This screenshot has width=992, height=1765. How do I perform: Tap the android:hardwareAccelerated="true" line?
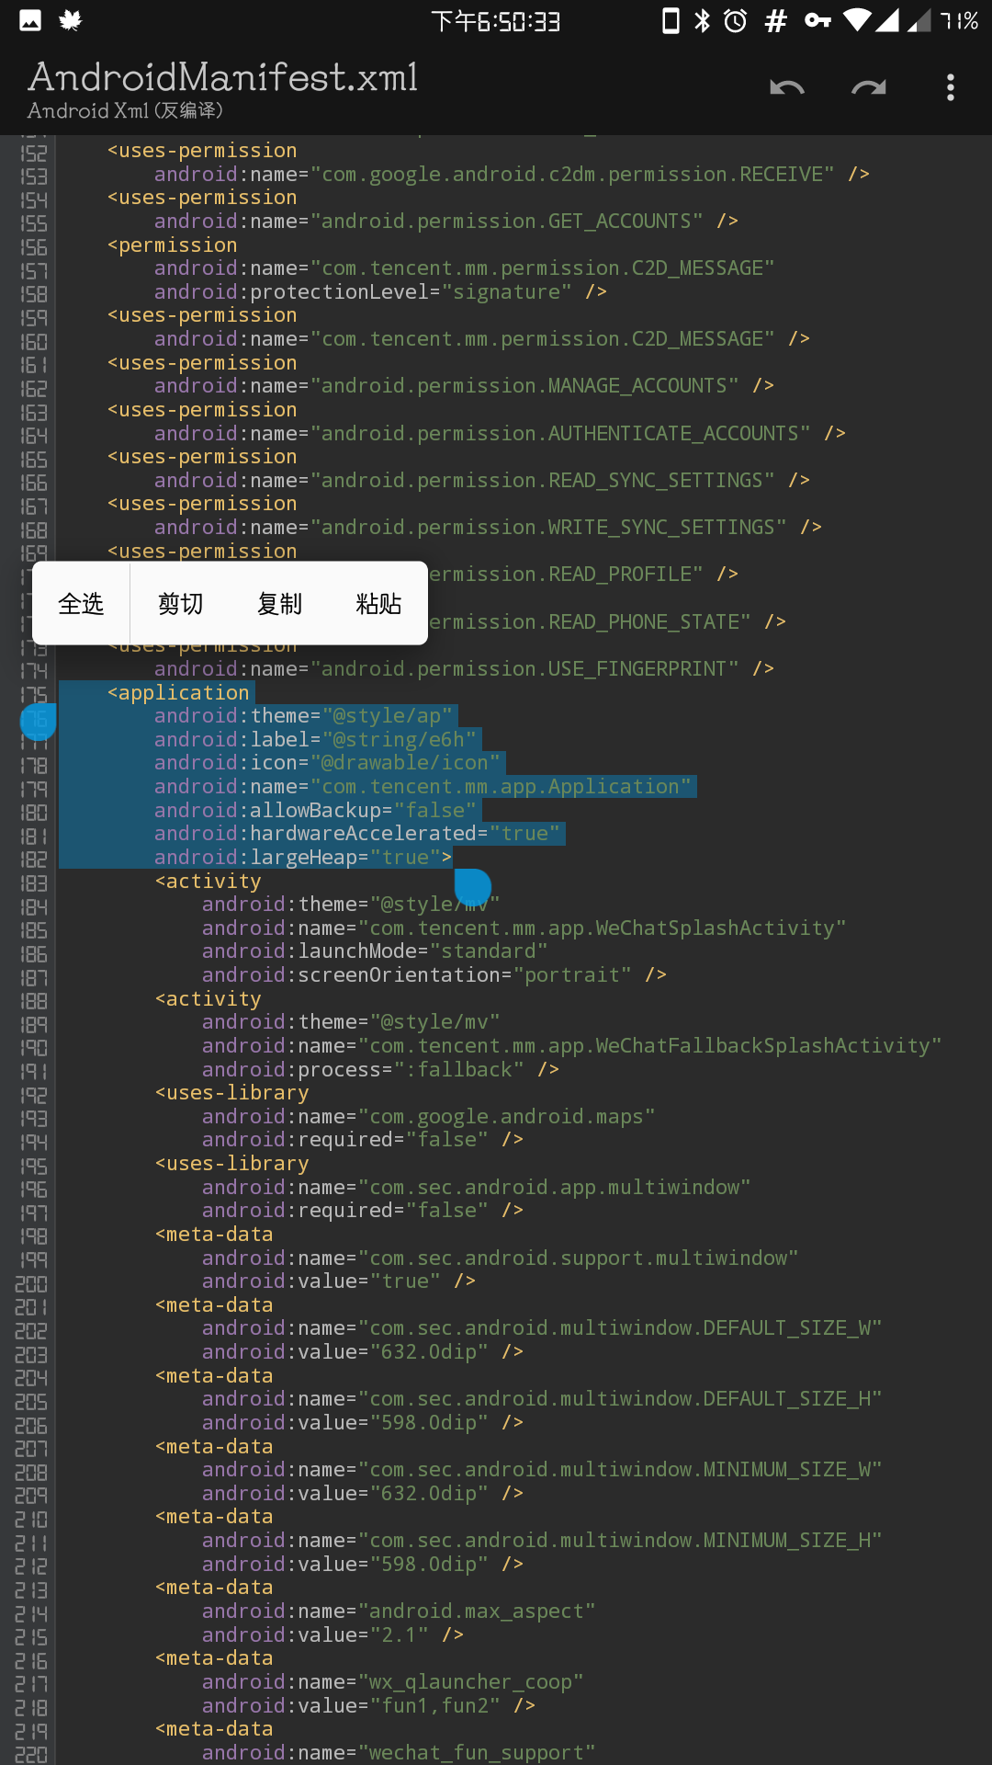[357, 834]
